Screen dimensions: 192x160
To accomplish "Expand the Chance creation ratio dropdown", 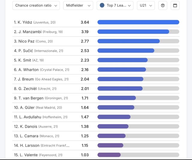I will click(36, 5).
